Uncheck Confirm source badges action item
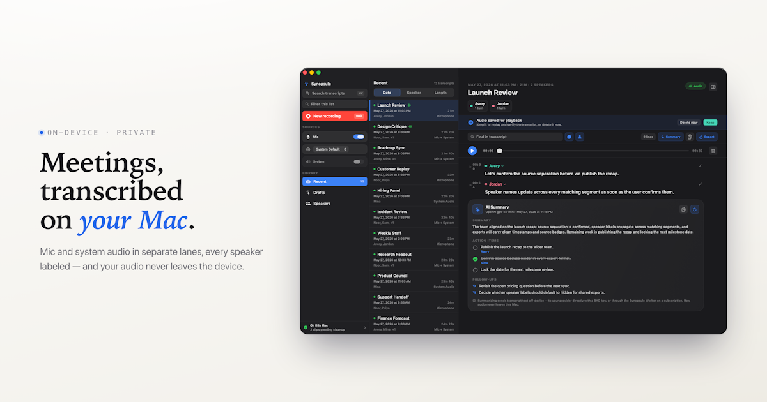This screenshot has height=402, width=767. [475, 258]
